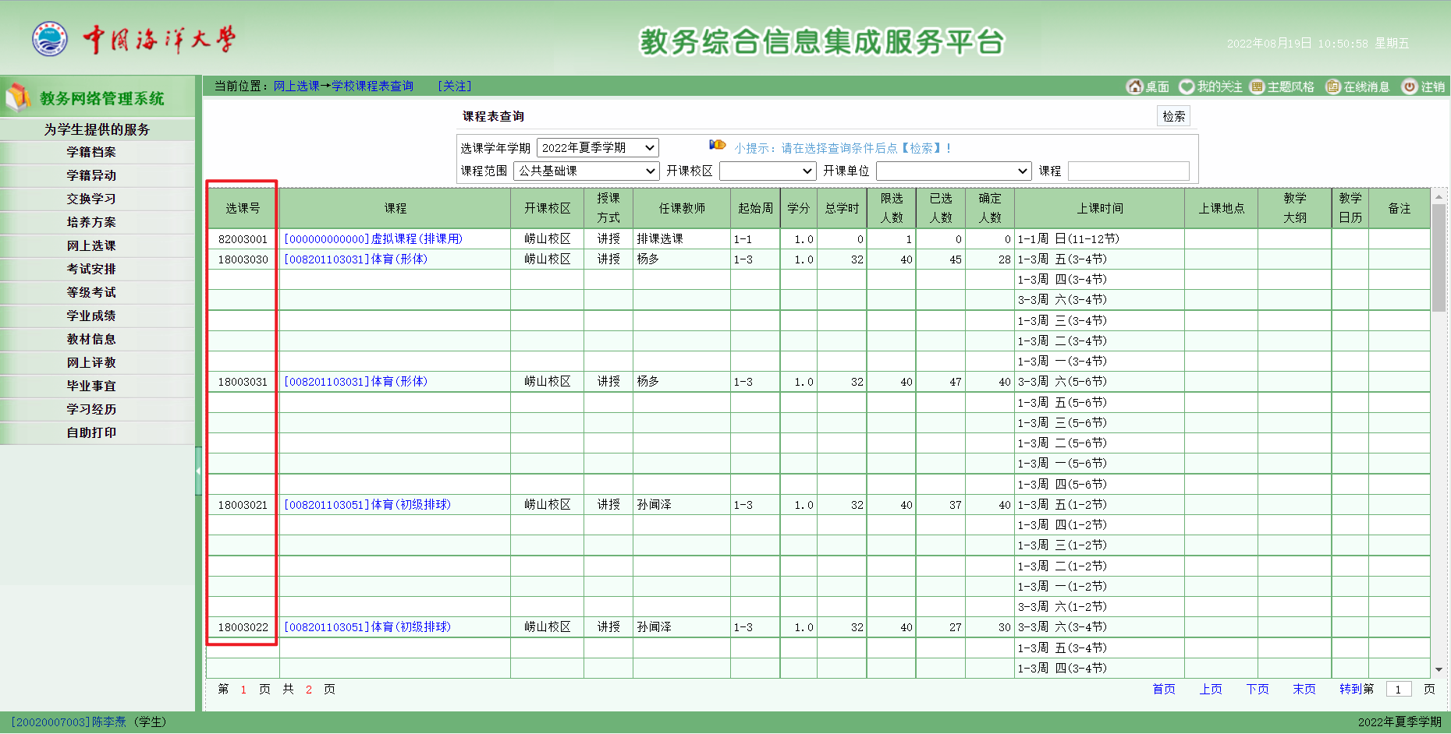This screenshot has height=734, width=1451.
Task: Click the logout power icon
Action: [x=1409, y=86]
